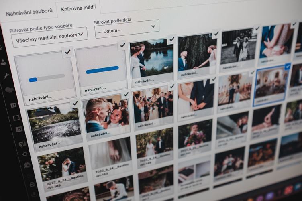Open the code snippets </> sidebar icon
Screen dimensions: 302x201
point(19,129)
